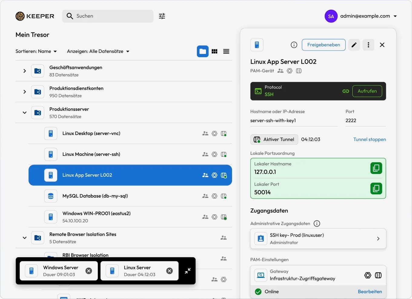Image resolution: width=412 pixels, height=299 pixels.
Task: Open the Anzeigen: Alle Datensätze dropdown
Action: point(98,51)
